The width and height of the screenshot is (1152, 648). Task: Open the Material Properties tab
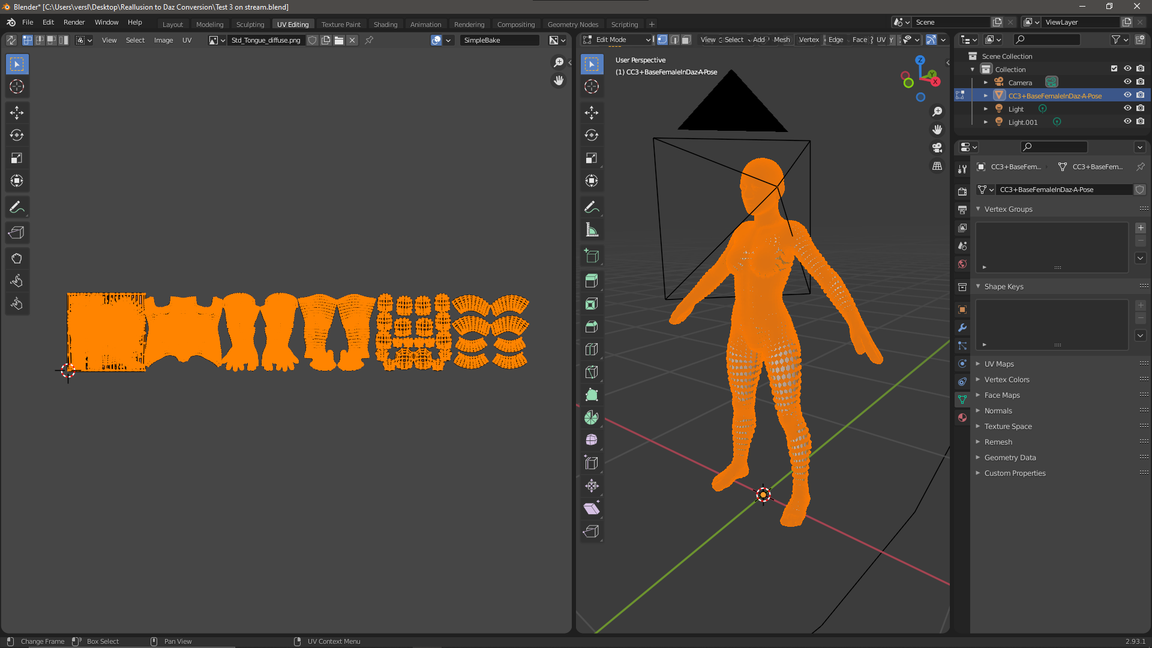962,418
